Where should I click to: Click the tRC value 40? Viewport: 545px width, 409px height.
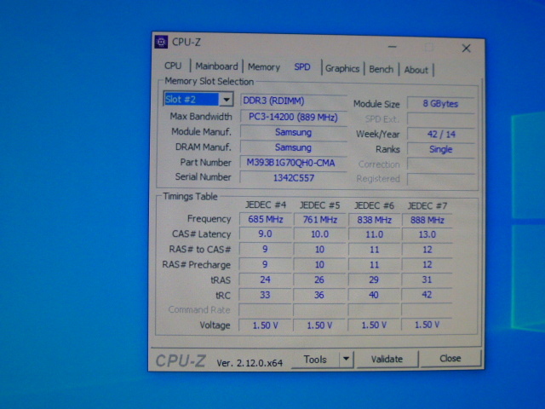[374, 295]
